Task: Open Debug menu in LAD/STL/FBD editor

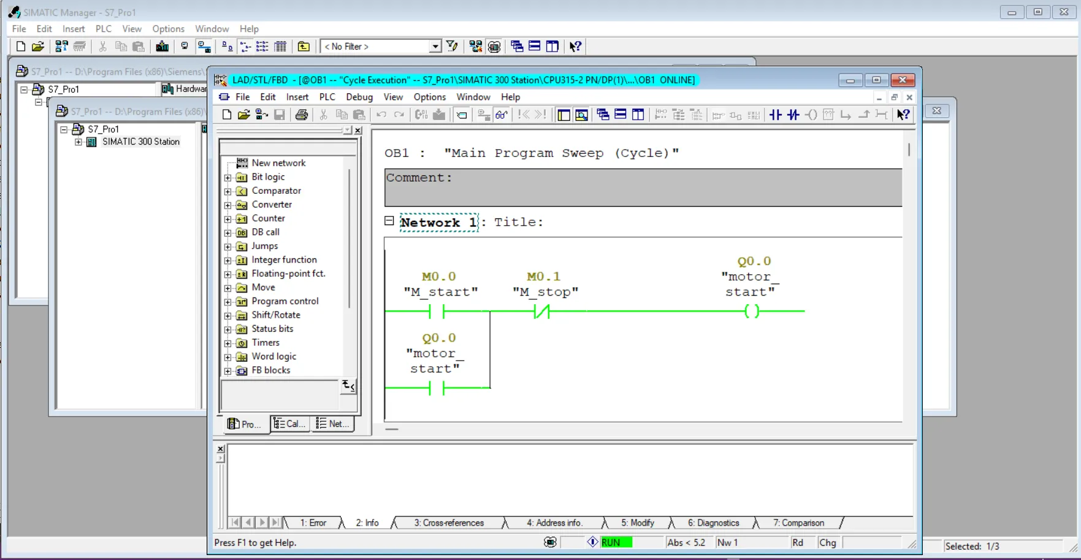Action: point(359,97)
